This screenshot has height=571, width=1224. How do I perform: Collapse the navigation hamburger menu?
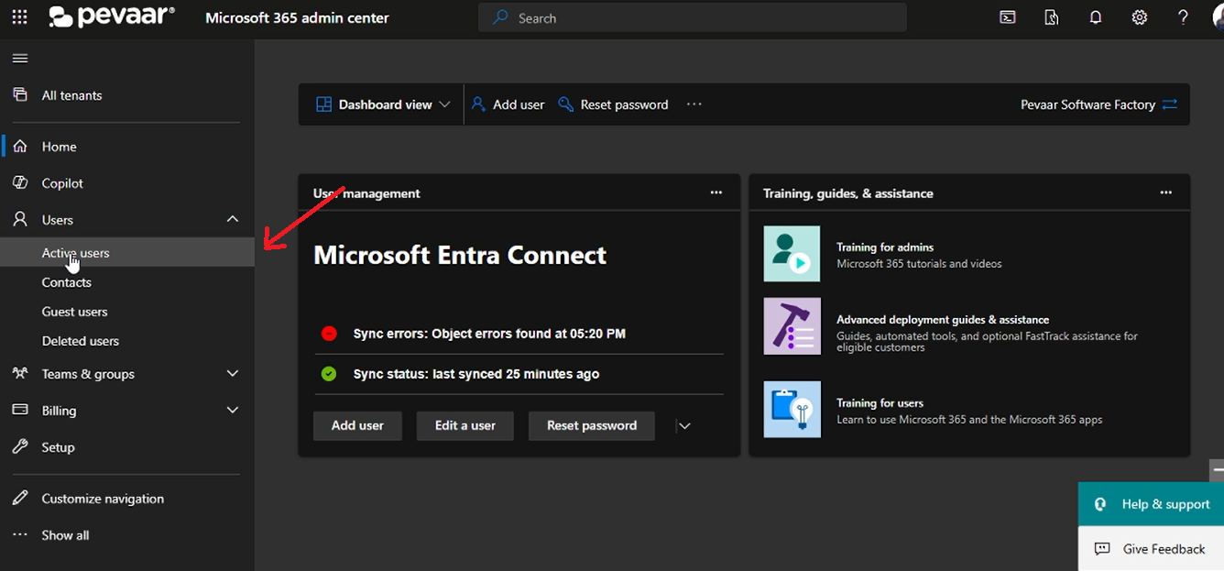[19, 59]
